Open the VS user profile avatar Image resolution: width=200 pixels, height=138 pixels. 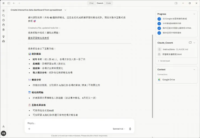(4, 133)
